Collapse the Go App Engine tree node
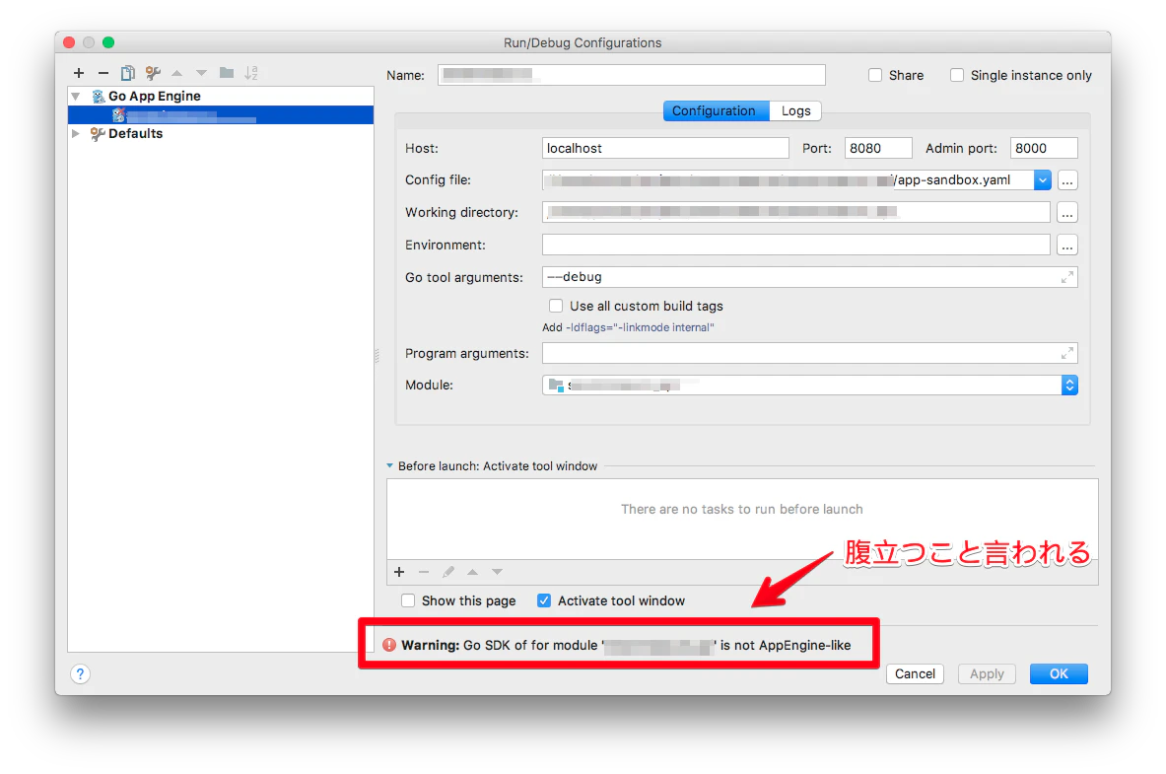 76,97
